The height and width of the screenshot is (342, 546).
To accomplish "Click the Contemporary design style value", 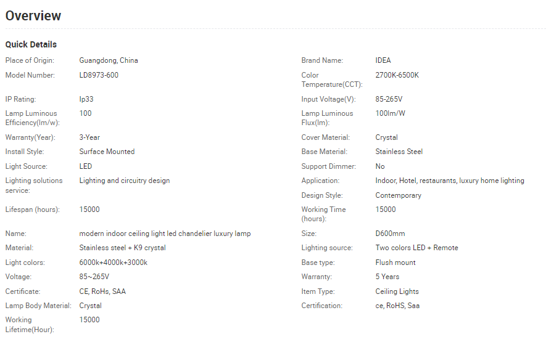I will coord(399,195).
